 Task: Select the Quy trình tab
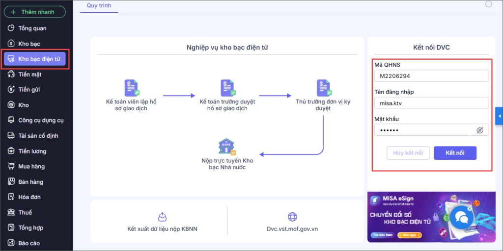[99, 5]
